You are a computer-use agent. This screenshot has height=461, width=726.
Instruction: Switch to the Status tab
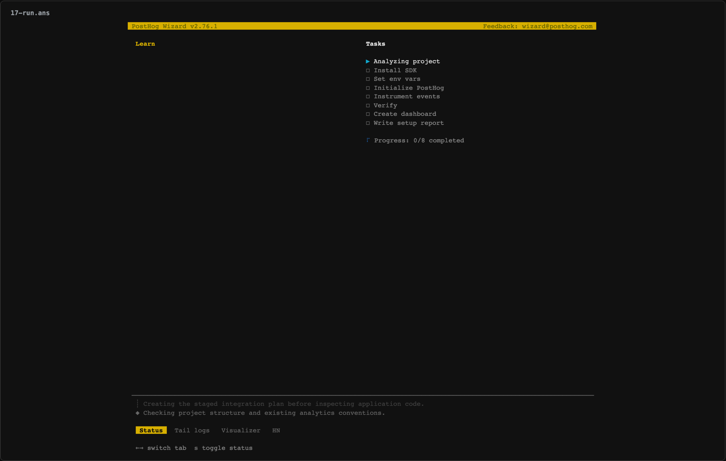click(151, 430)
